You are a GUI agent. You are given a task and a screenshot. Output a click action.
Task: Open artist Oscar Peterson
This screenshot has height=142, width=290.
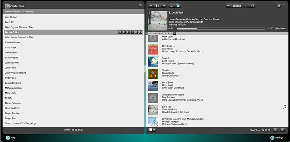13,103
